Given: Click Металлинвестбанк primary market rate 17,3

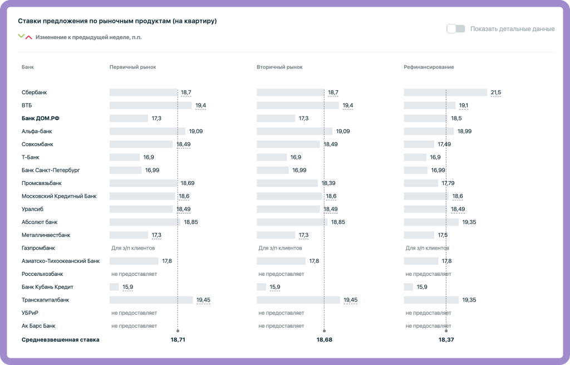Looking at the screenshot, I should coord(156,235).
